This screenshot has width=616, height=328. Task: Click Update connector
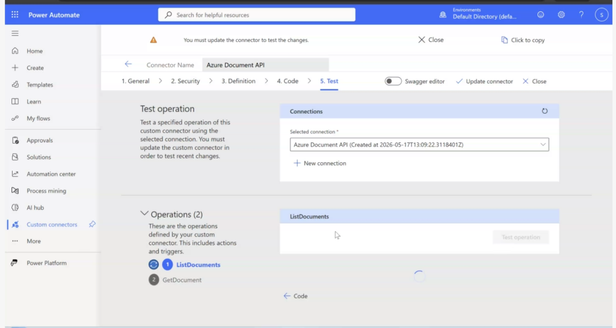[484, 81]
